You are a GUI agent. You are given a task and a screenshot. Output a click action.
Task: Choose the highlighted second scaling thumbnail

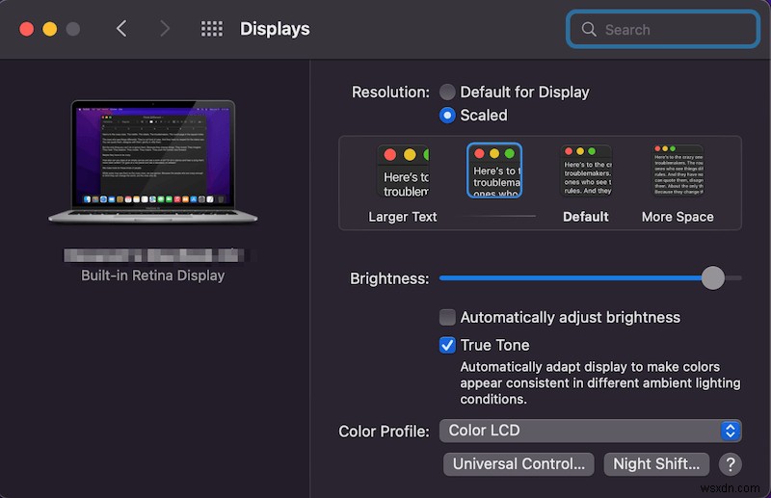click(x=494, y=170)
